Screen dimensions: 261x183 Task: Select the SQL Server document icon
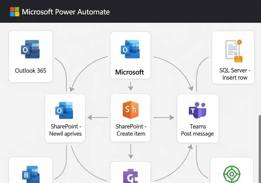[x=234, y=51]
